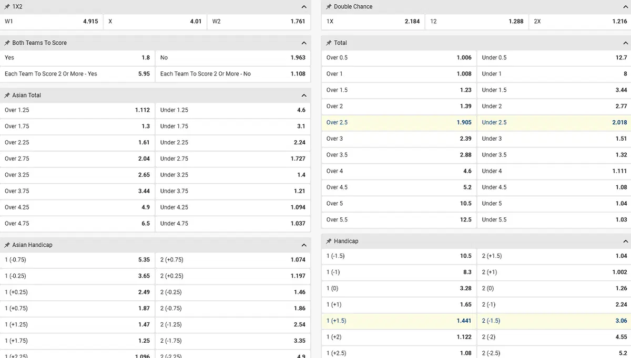Viewport: 631px width, 358px height.
Task: Select Handicap 1 (+2) at 1.122
Action: coord(399,337)
